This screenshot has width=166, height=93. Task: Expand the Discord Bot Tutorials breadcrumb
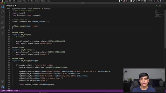click(x=34, y=9)
